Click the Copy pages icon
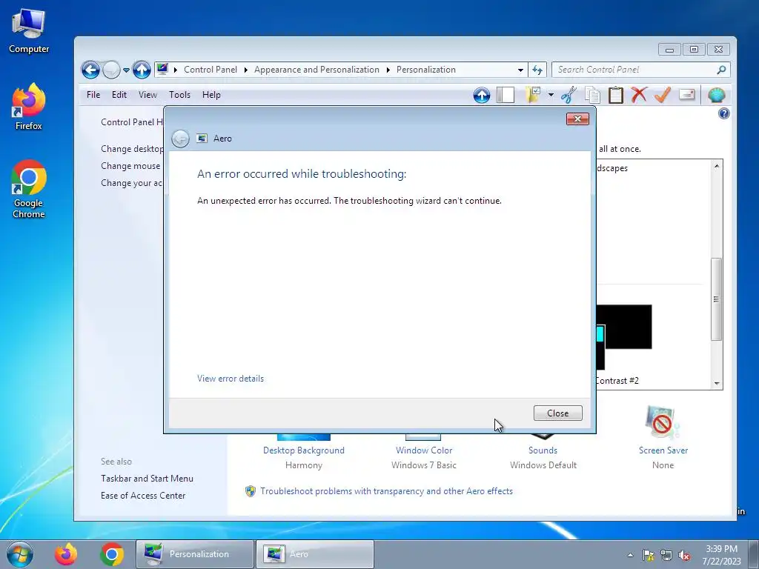The height and width of the screenshot is (569, 759). pos(592,95)
